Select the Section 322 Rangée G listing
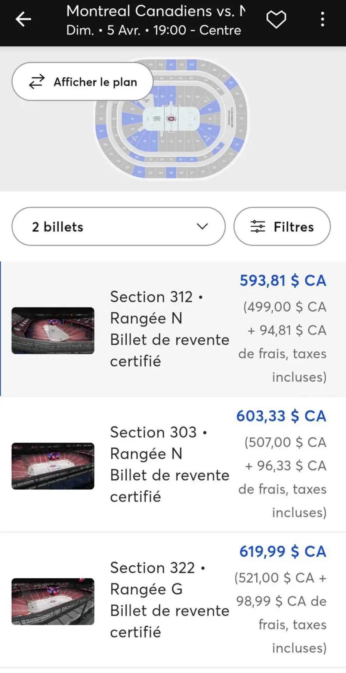 pyautogui.click(x=169, y=600)
